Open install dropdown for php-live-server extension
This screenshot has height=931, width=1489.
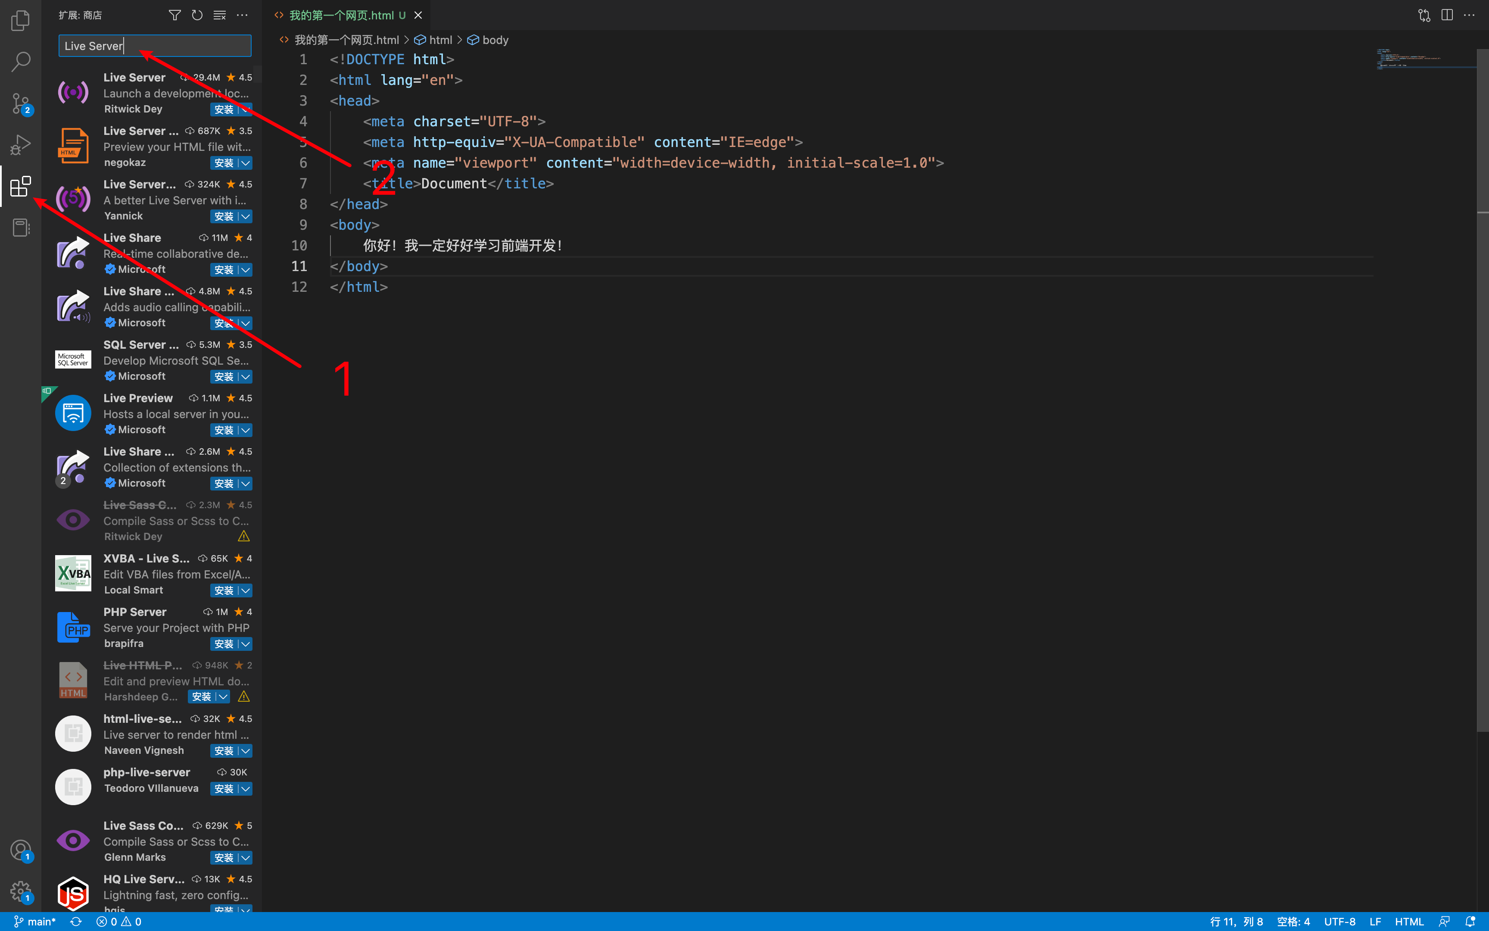pyautogui.click(x=246, y=789)
